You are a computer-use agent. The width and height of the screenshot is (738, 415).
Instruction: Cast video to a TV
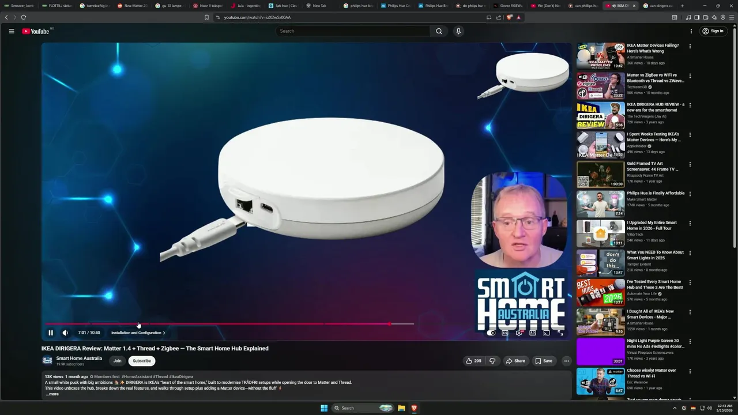tap(546, 333)
